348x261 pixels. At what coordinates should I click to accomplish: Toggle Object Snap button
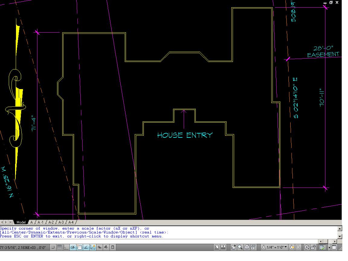(x=79, y=247)
